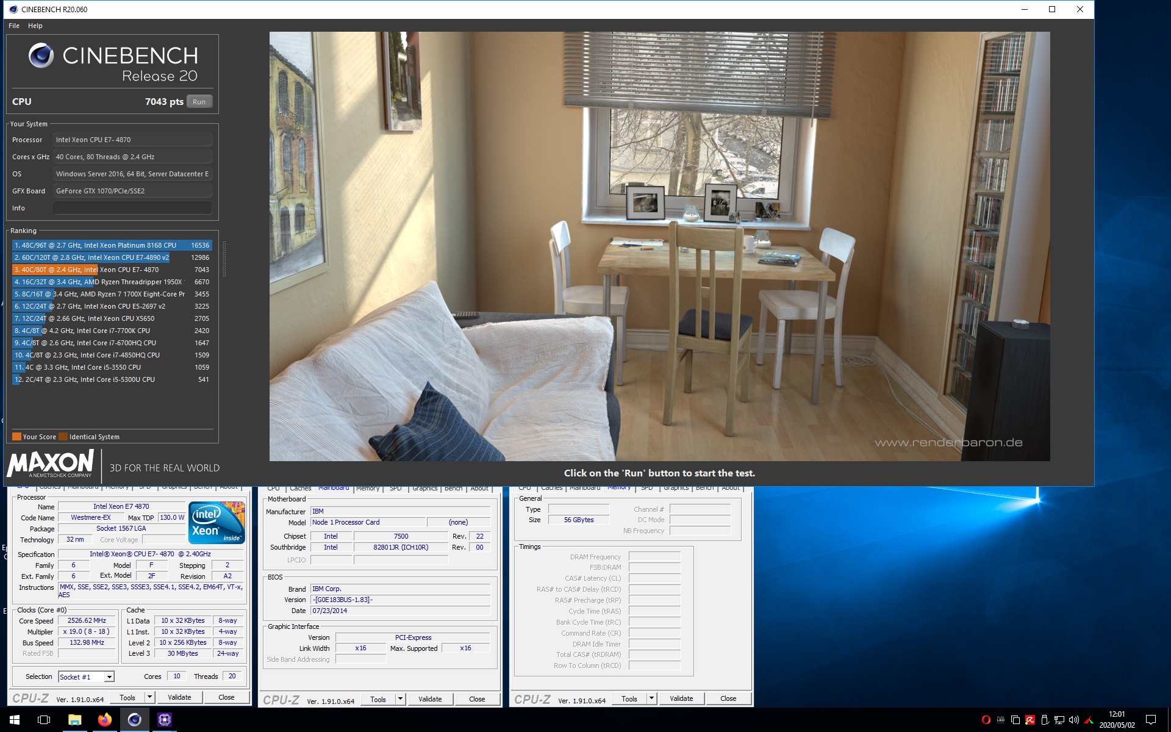Click Tools button in the Memory CPU-Z window
The height and width of the screenshot is (732, 1171).
pos(629,698)
